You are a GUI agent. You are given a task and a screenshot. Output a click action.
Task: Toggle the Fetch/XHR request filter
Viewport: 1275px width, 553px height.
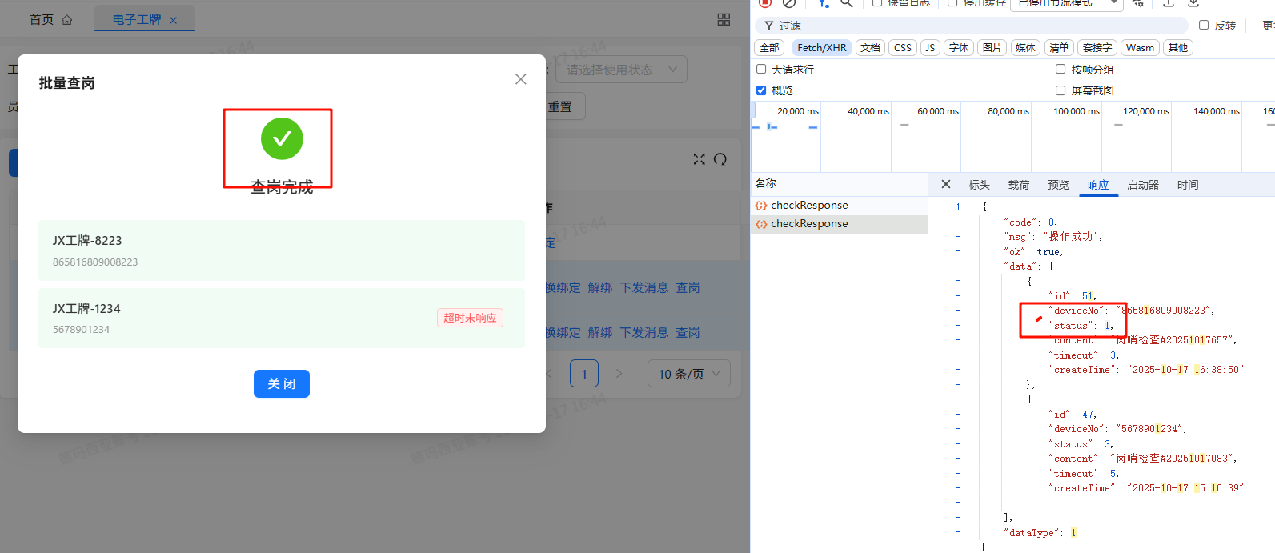pos(822,48)
